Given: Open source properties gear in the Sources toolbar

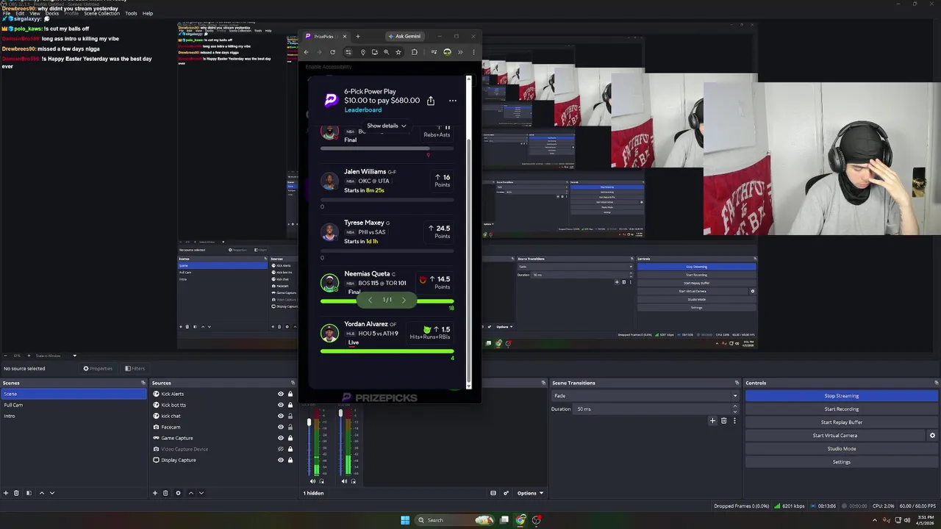Looking at the screenshot, I should pyautogui.click(x=178, y=493).
